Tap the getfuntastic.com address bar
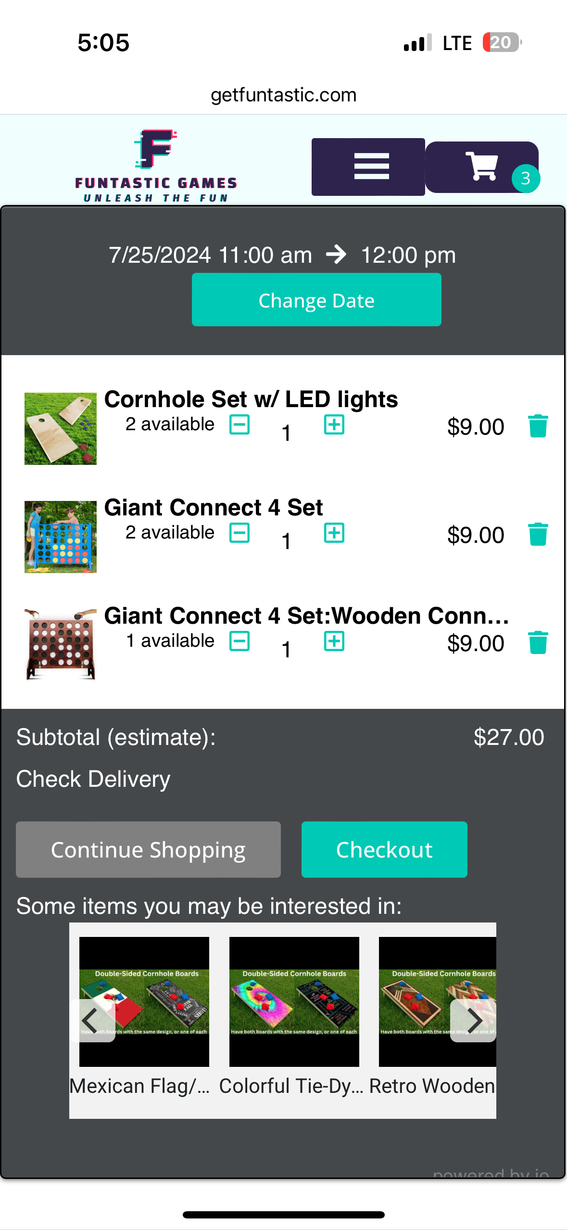Image resolution: width=567 pixels, height=1230 pixels. pyautogui.click(x=283, y=95)
